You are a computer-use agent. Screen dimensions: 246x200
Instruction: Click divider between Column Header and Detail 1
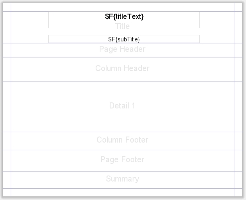(122, 82)
